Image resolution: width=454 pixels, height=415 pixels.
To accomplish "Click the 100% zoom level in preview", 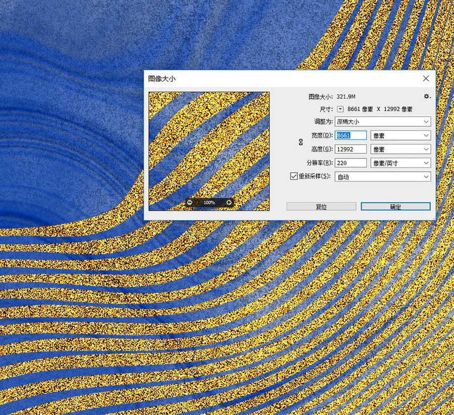I will coord(209,202).
